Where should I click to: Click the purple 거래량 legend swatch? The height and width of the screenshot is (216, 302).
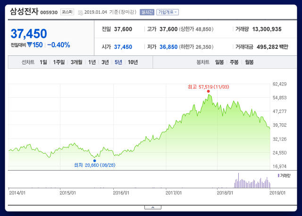pyautogui.click(x=278, y=175)
